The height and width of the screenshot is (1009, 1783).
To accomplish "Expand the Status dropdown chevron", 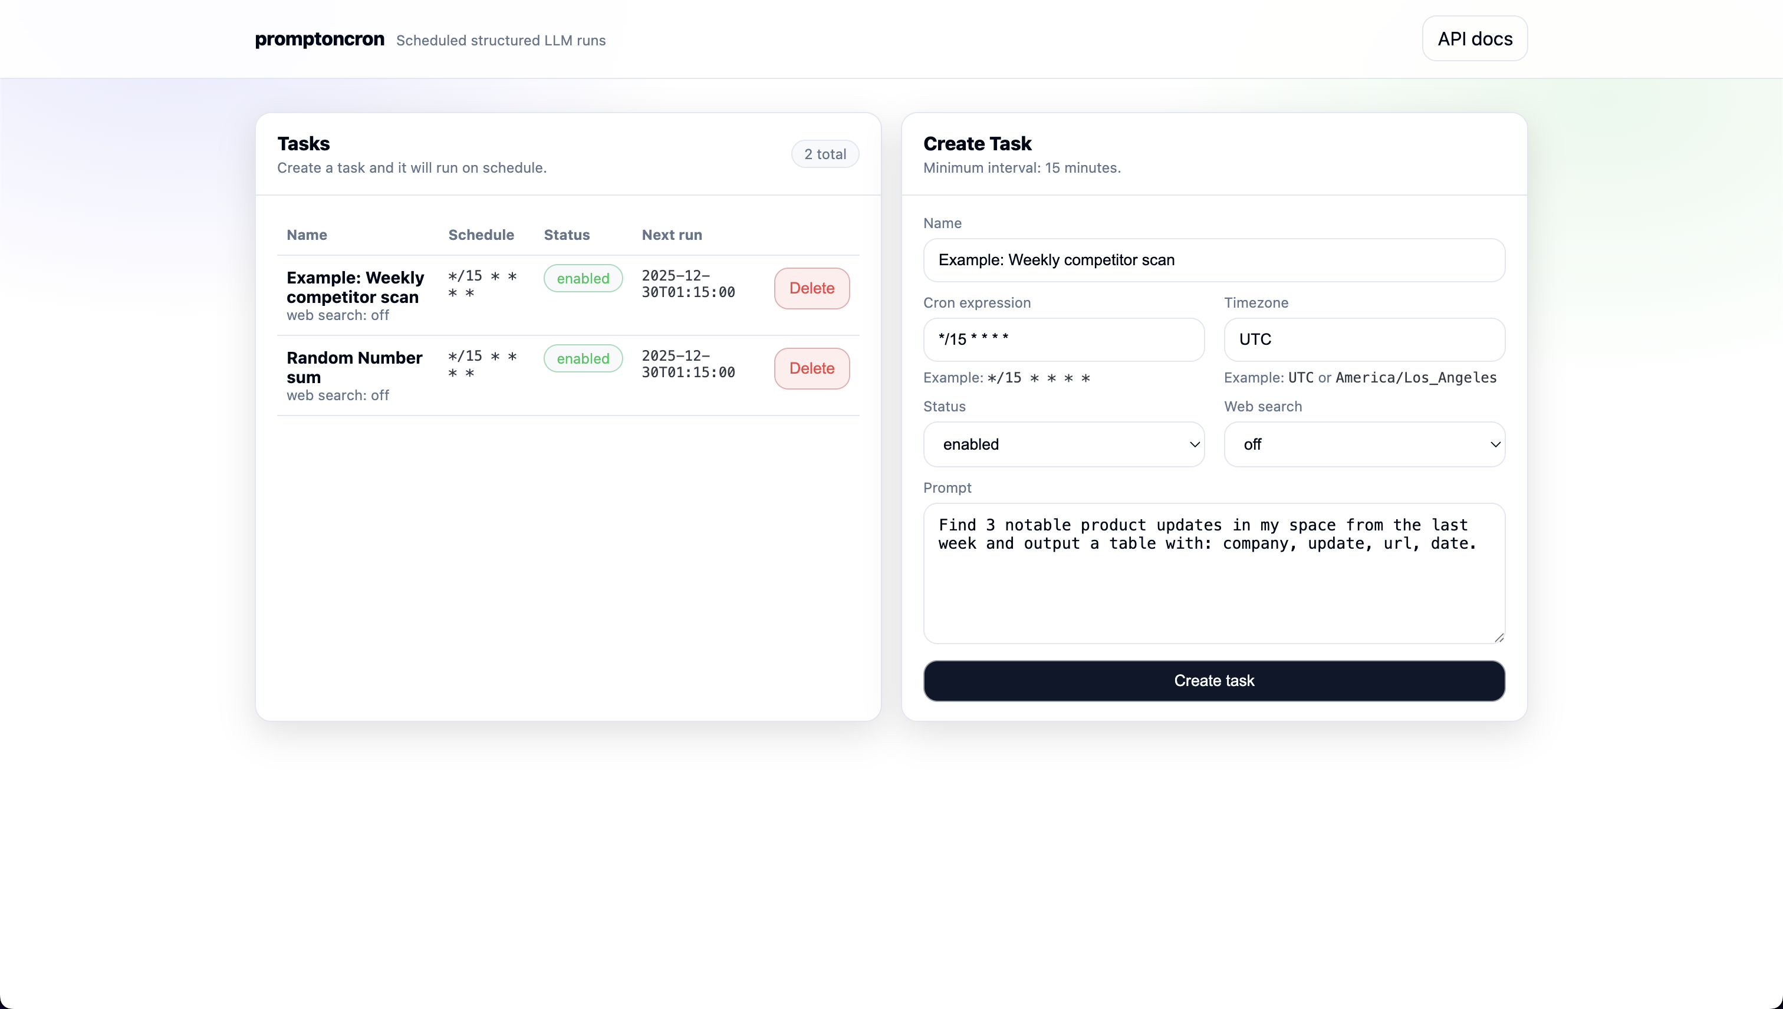I will coord(1195,444).
